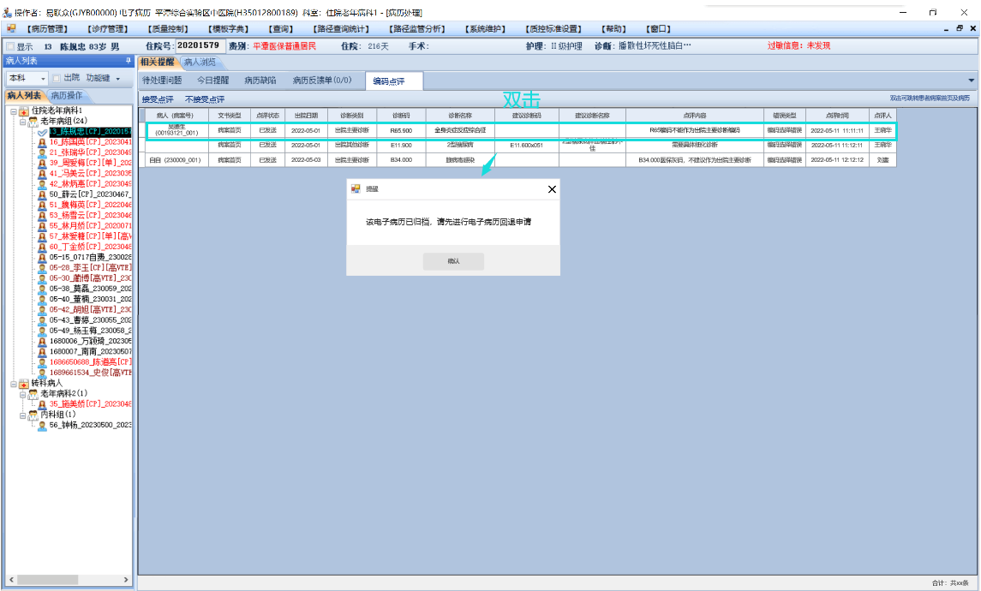The height and width of the screenshot is (591, 981).
Task: Open the 本科 department combo box
Action: (27, 78)
